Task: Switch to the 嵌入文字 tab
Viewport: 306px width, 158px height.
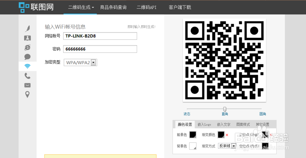Action: pyautogui.click(x=224, y=124)
